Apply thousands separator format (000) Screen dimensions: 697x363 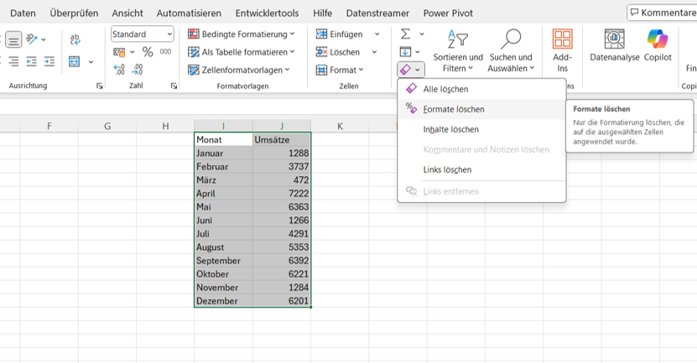pos(165,52)
